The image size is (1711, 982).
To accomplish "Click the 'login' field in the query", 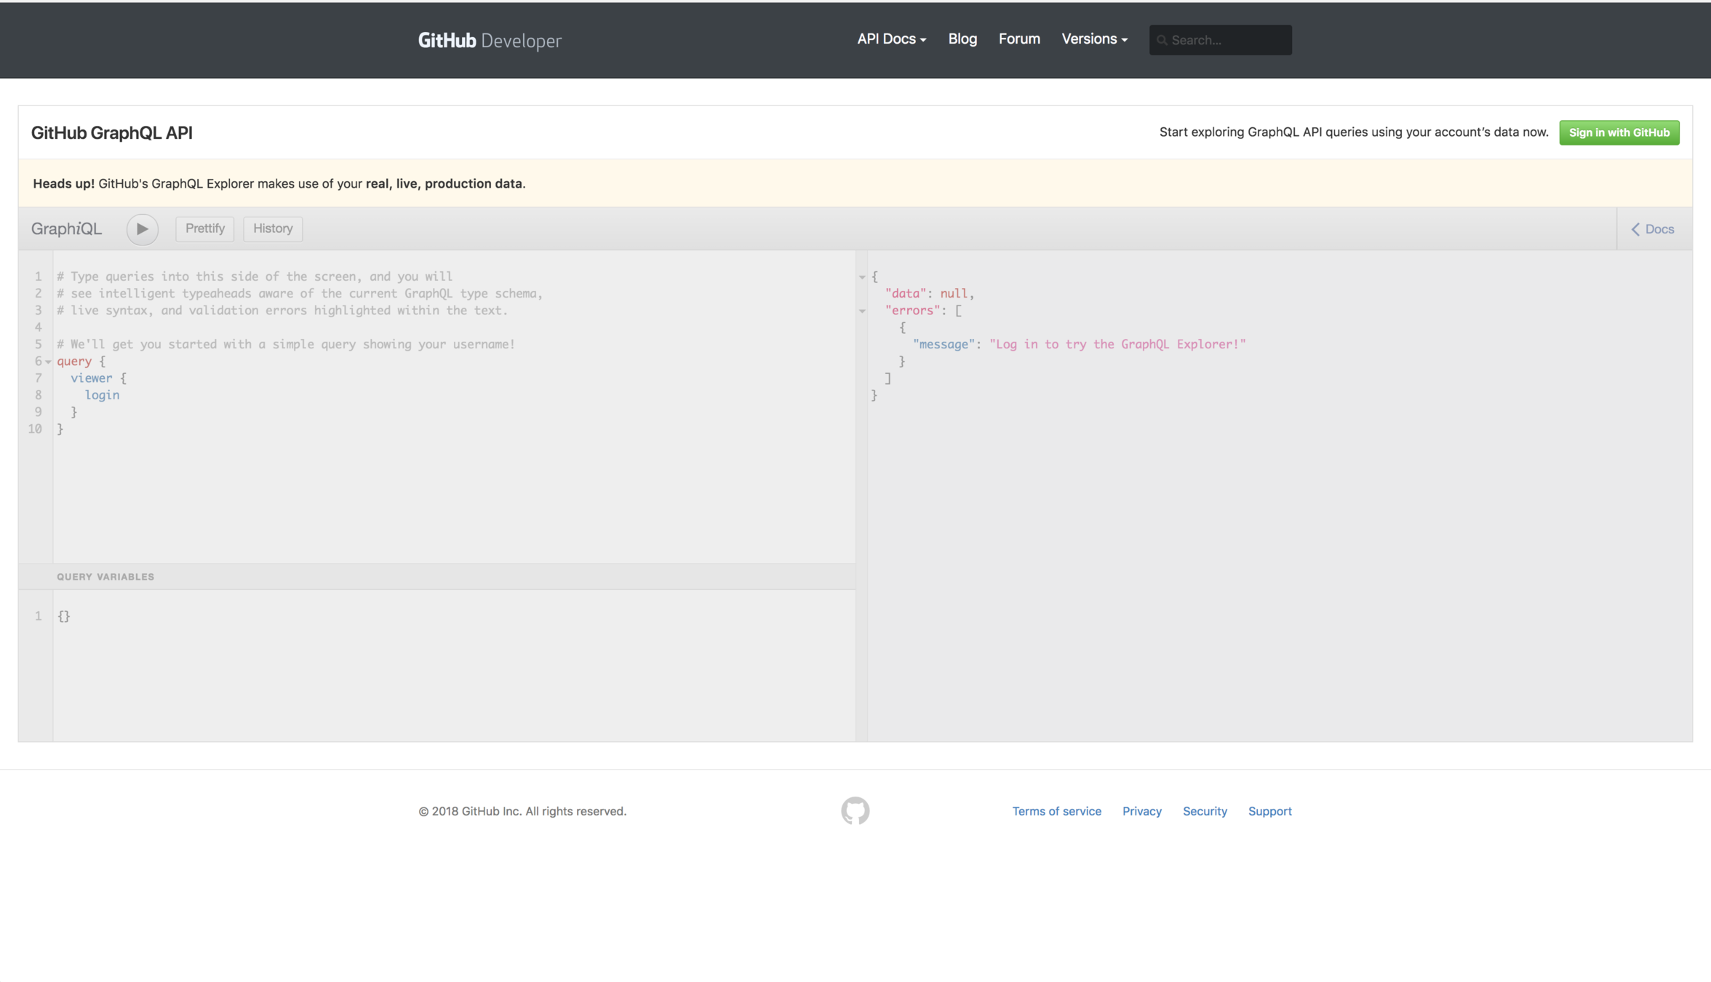I will [x=102, y=395].
